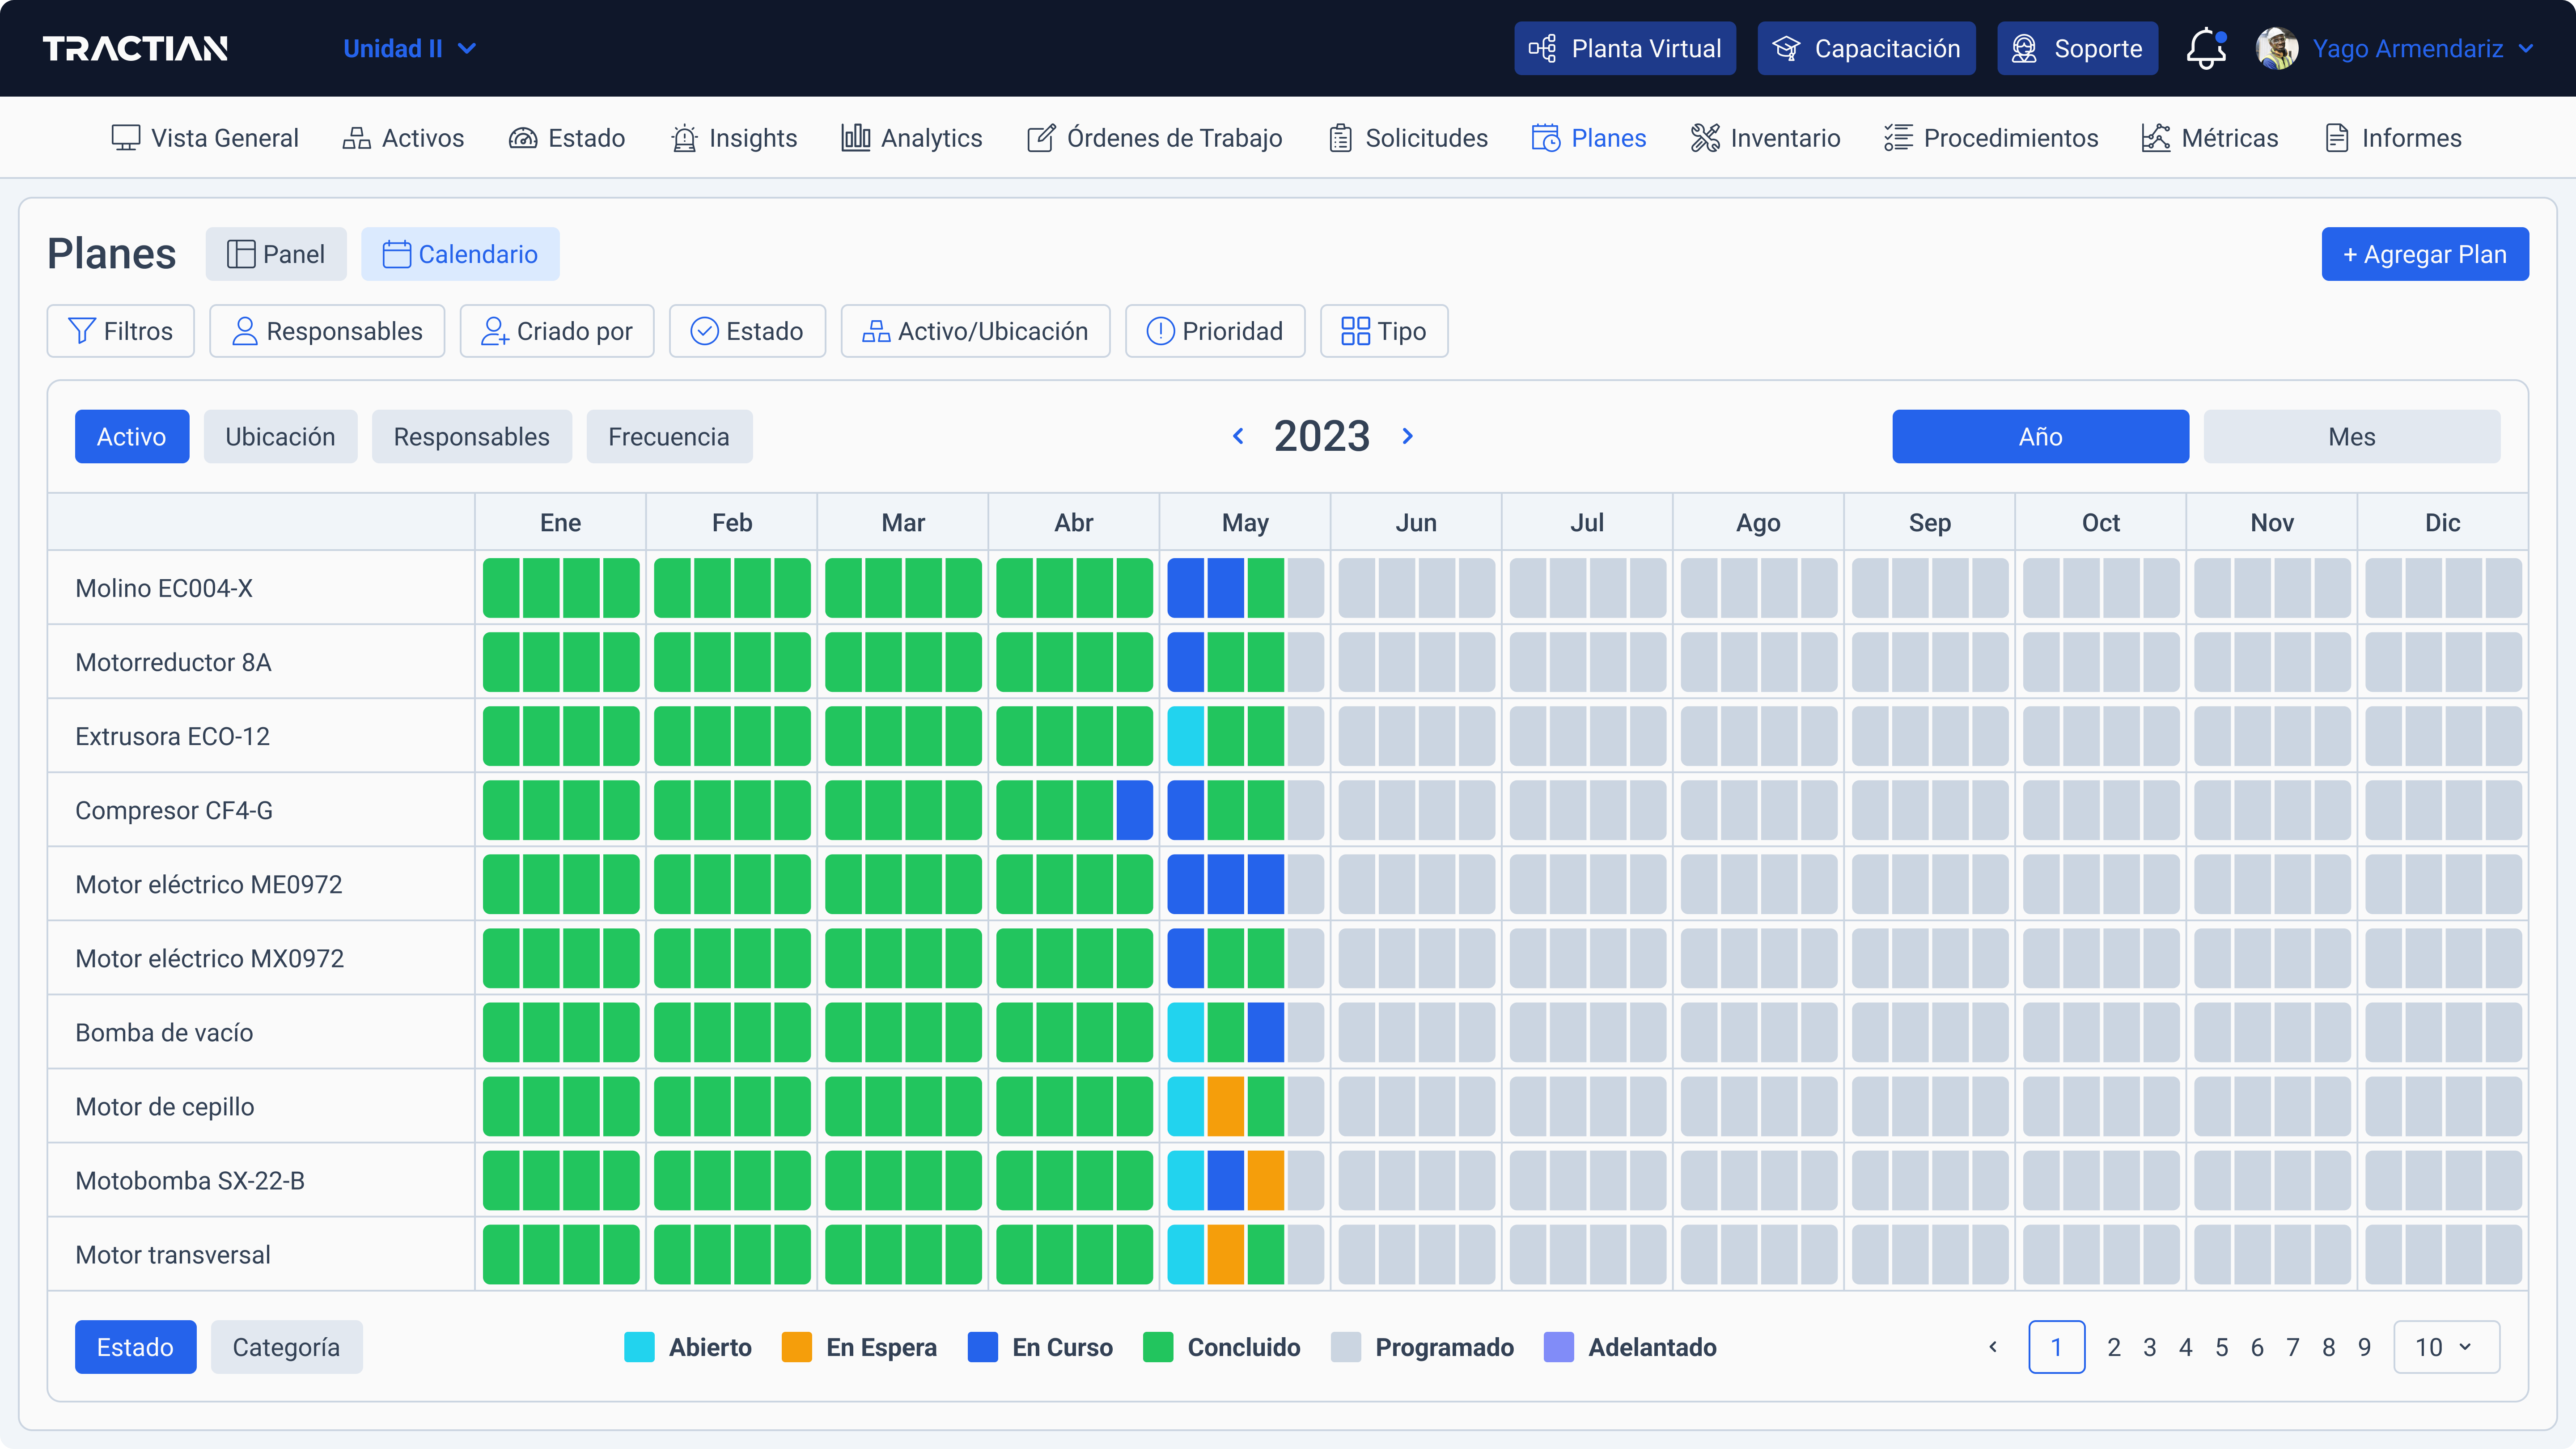Toggle grouping by Ubicación
The height and width of the screenshot is (1449, 2576).
[x=280, y=436]
